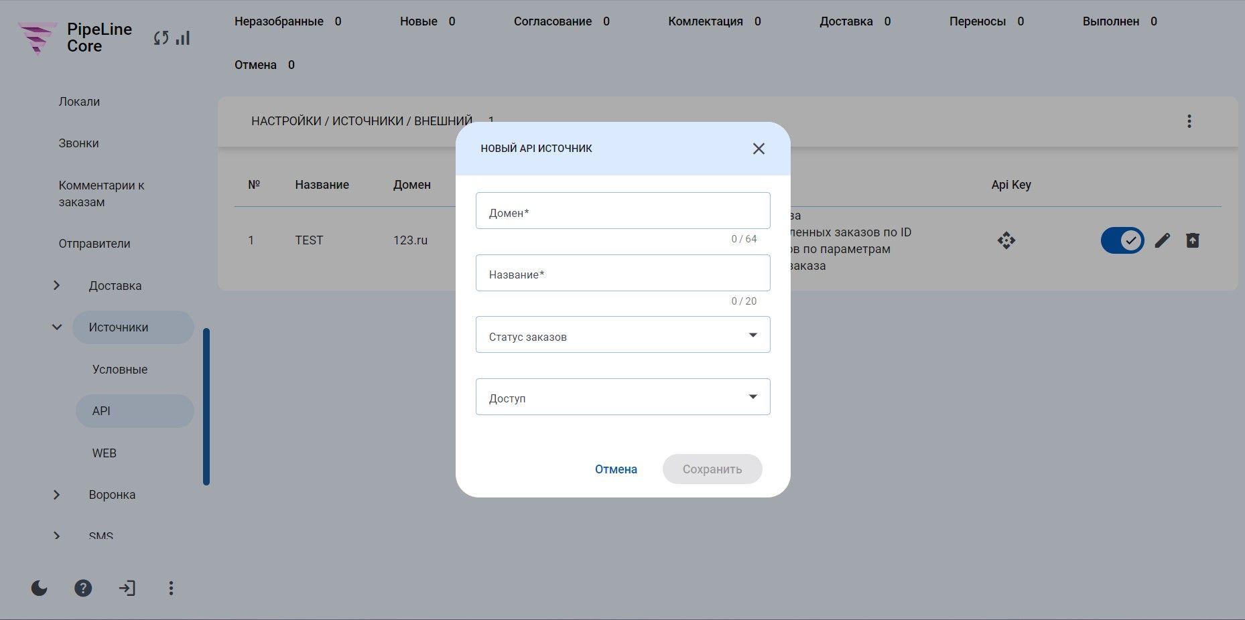Filter by Доставка status in top bar
This screenshot has height=620, width=1245.
point(855,21)
